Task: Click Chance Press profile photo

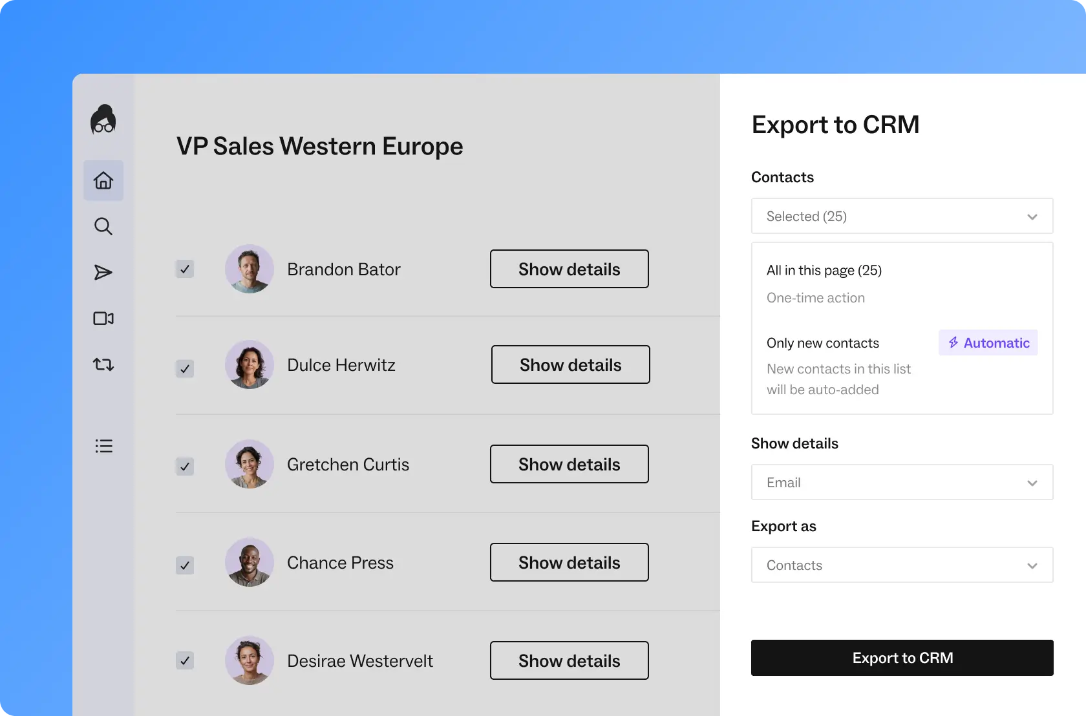Action: click(250, 563)
